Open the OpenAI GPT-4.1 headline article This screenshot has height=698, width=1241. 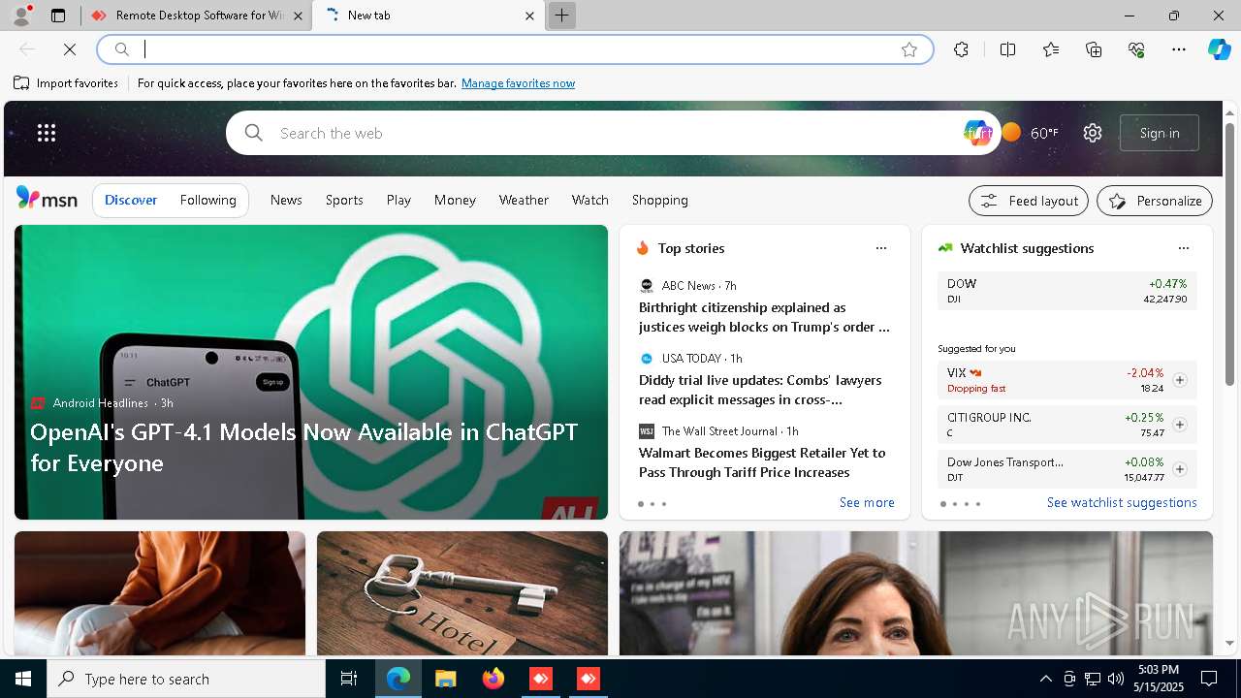tap(304, 447)
